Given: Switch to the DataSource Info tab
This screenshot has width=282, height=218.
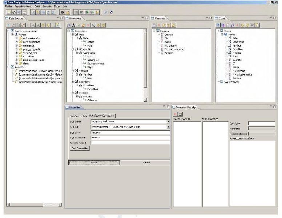Looking at the screenshot, I should click(78, 116).
